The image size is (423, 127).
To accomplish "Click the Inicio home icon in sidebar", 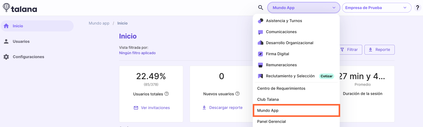I will click(6, 26).
